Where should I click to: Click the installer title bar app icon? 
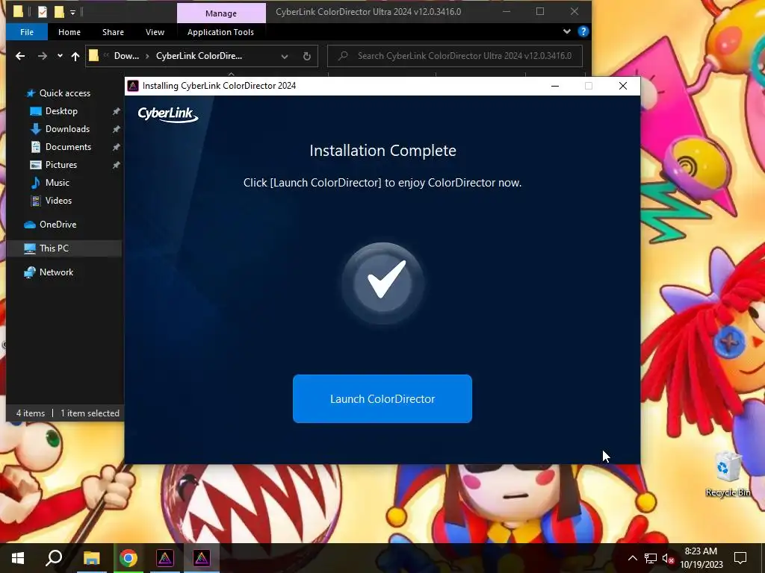click(133, 86)
